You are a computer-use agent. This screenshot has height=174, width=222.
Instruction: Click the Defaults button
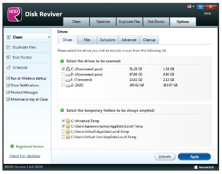pos(165,157)
